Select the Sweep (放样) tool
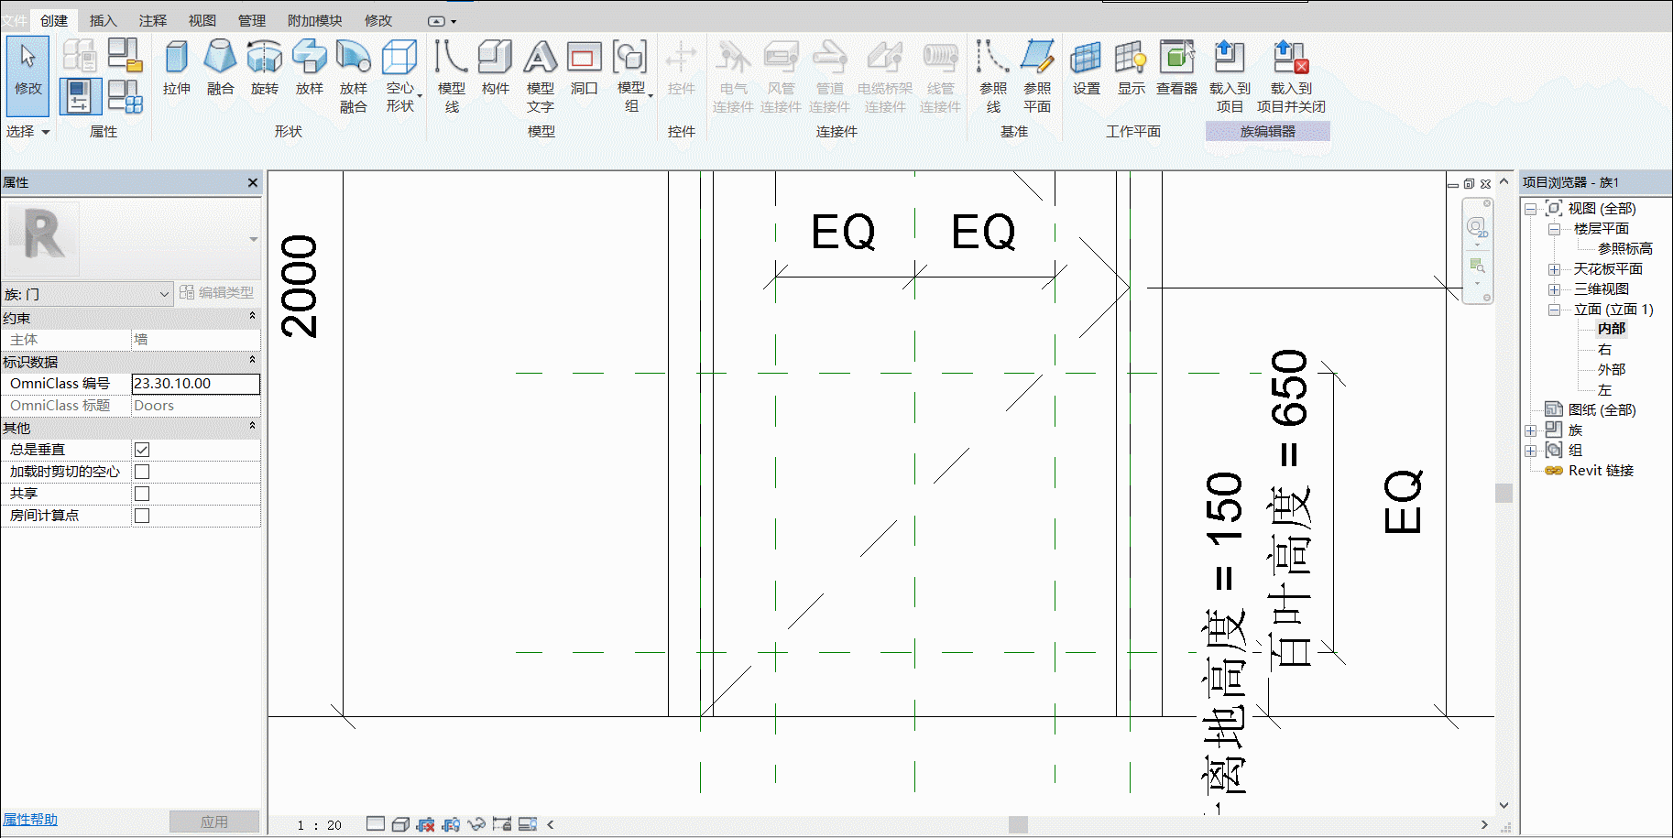This screenshot has width=1673, height=838. tap(310, 68)
